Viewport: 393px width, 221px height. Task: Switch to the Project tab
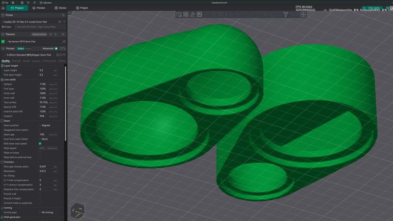[x=82, y=8]
